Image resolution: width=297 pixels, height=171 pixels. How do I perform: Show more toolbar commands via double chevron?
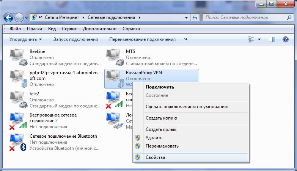tap(186, 39)
